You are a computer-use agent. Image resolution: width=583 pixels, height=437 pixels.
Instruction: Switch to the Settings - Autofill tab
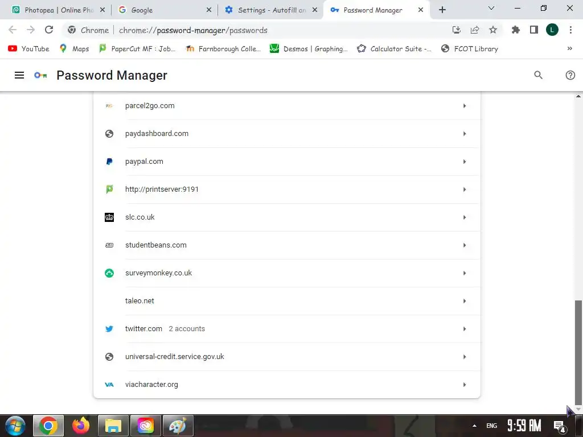(270, 10)
